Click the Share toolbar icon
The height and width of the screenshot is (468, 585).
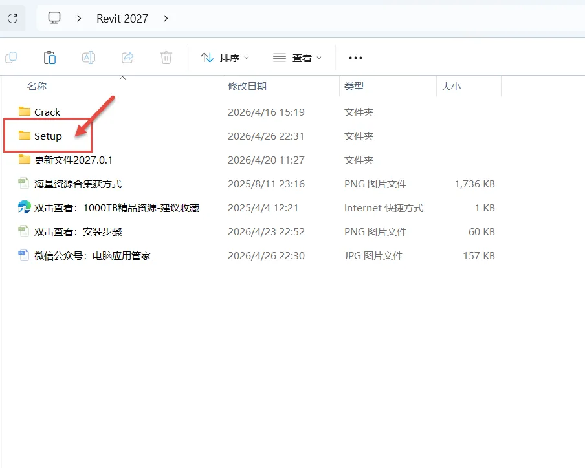pyautogui.click(x=127, y=58)
